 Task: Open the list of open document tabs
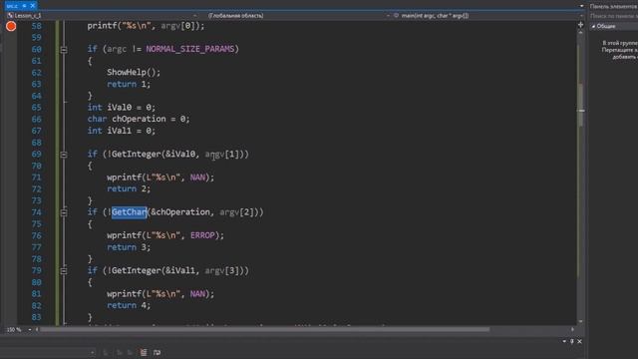click(581, 6)
